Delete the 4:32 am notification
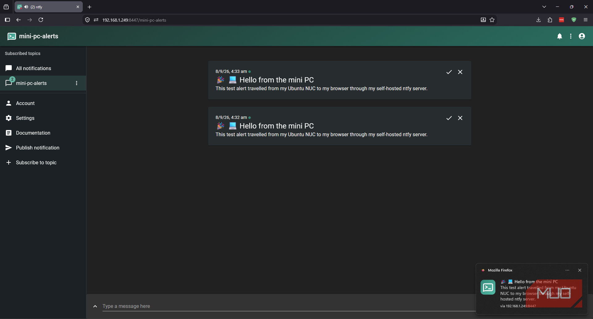 click(x=460, y=118)
